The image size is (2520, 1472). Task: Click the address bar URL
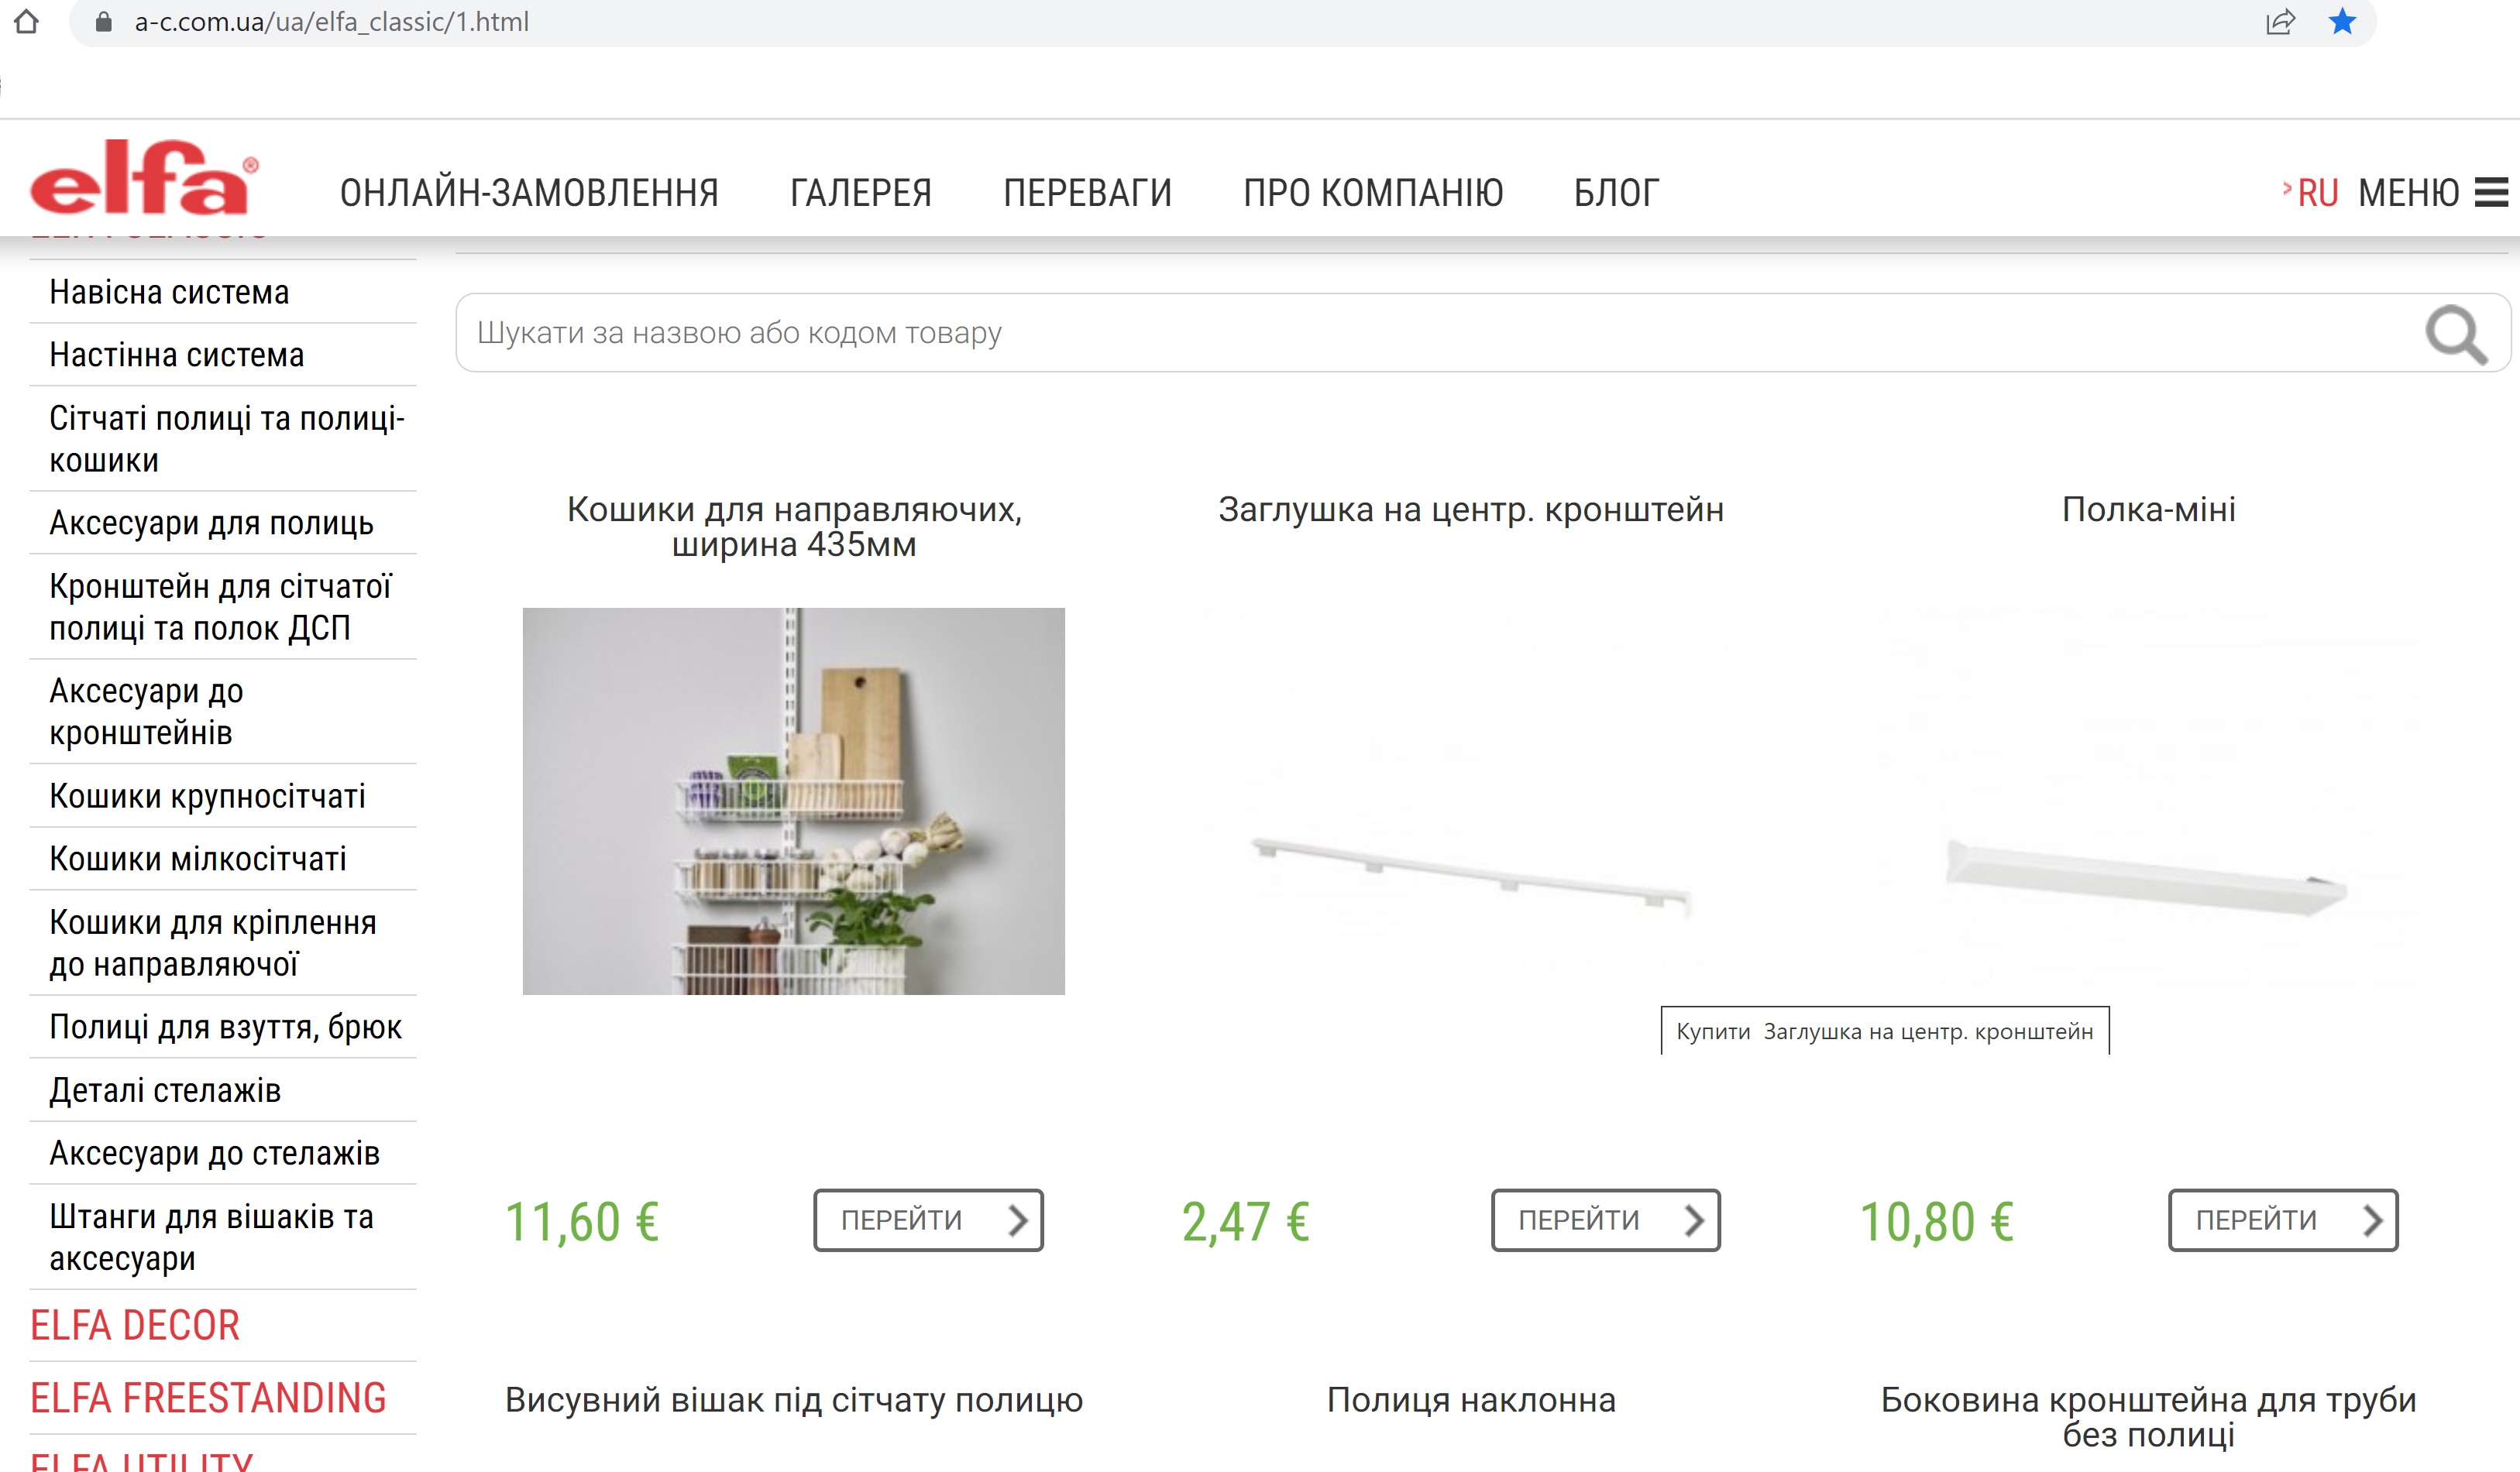(331, 22)
